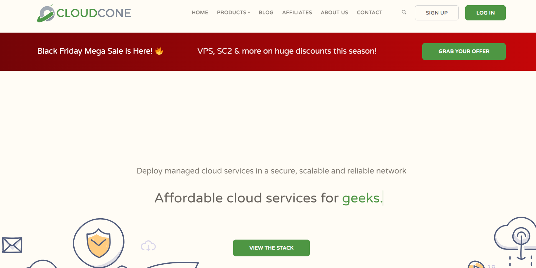This screenshot has height=268, width=536.
Task: Open the Affiliates page link
Action: coord(297,13)
